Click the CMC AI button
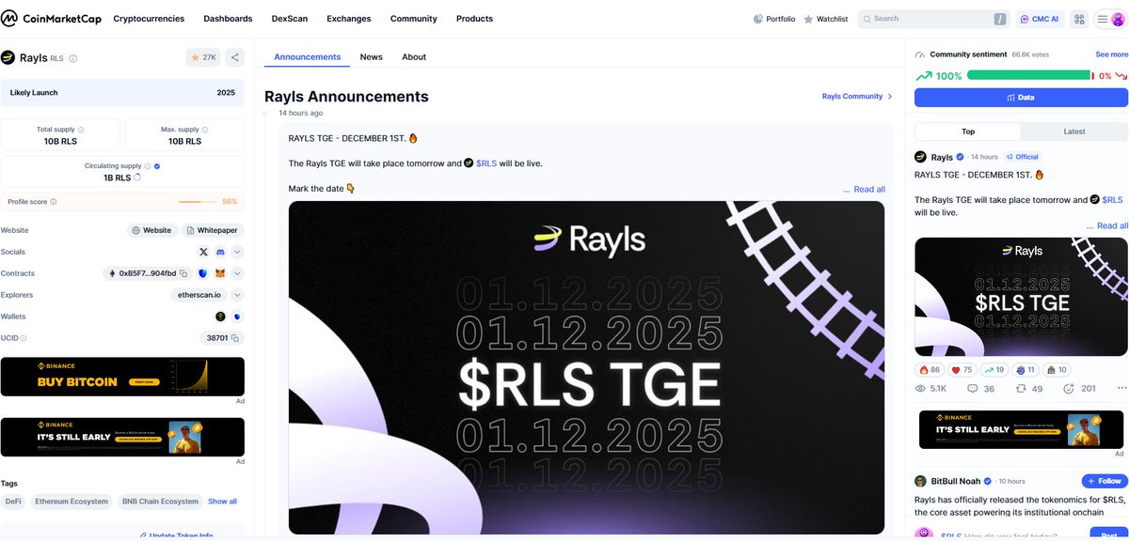The image size is (1129, 541). tap(1040, 19)
